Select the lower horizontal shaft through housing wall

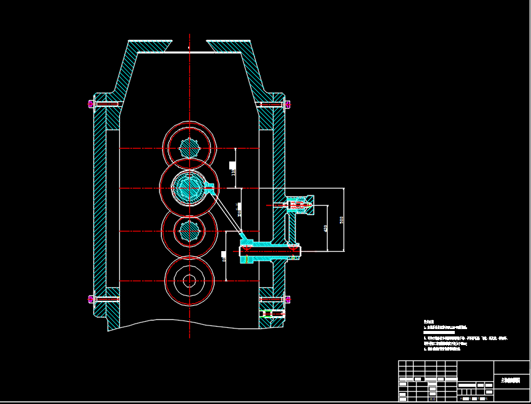(270, 250)
